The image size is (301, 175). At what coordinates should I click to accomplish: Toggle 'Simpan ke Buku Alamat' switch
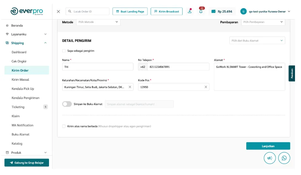coord(67,104)
